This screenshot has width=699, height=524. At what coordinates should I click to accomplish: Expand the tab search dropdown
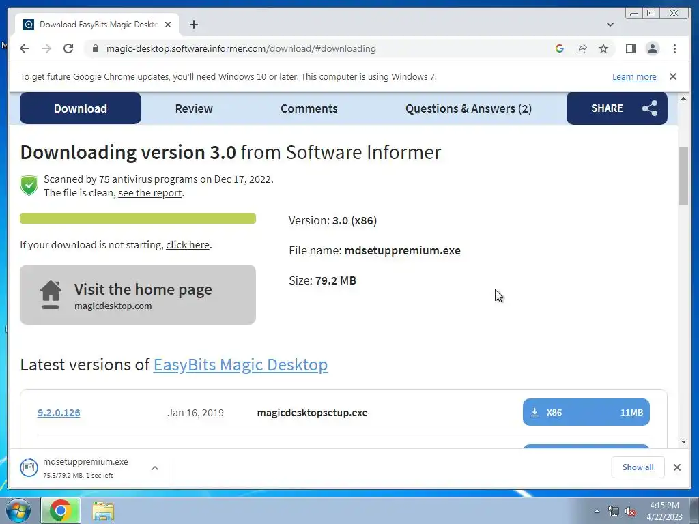pos(610,25)
